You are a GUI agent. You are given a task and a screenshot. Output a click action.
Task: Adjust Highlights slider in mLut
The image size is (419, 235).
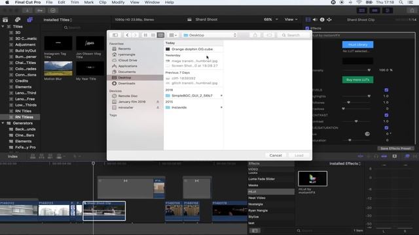coord(369,96)
